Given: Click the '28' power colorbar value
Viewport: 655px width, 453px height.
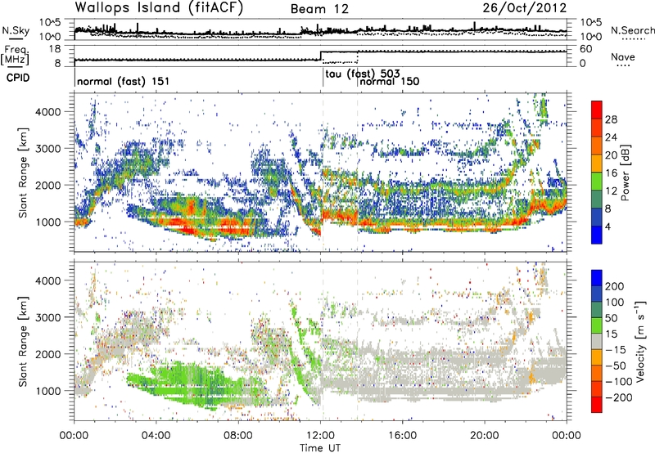Looking at the screenshot, I should [611, 119].
